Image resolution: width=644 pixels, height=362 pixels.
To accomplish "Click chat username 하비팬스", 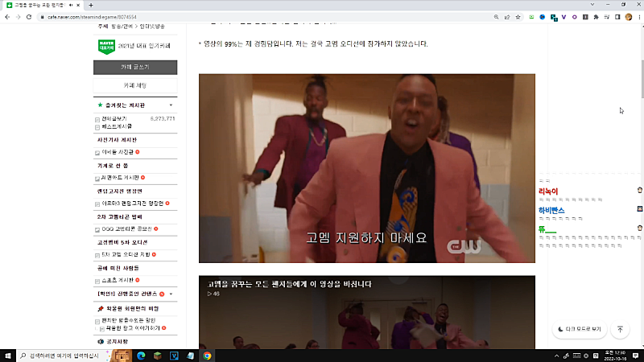I will coord(551,210).
